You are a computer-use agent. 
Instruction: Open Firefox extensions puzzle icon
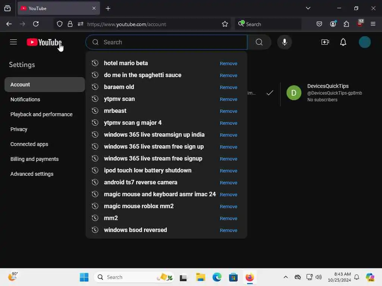tap(346, 24)
